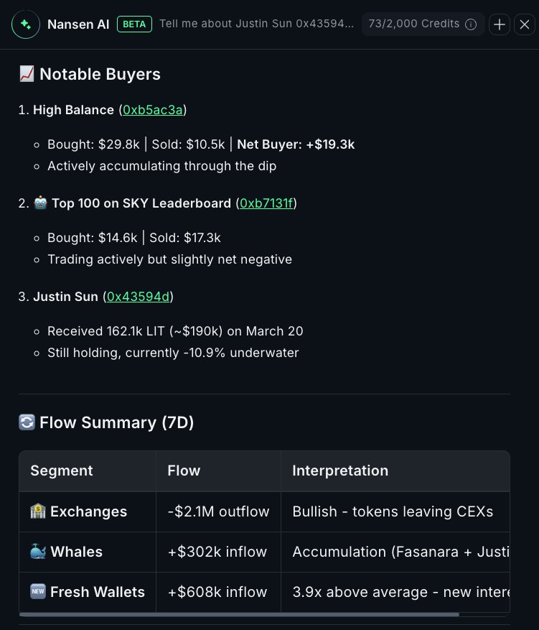
Task: Click the 73/2,000 Credits counter
Action: 413,24
